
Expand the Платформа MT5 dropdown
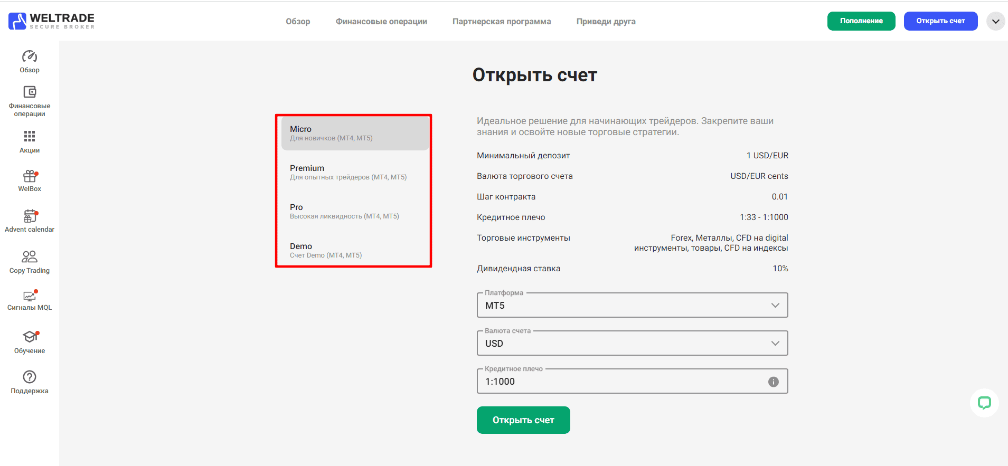coord(633,305)
